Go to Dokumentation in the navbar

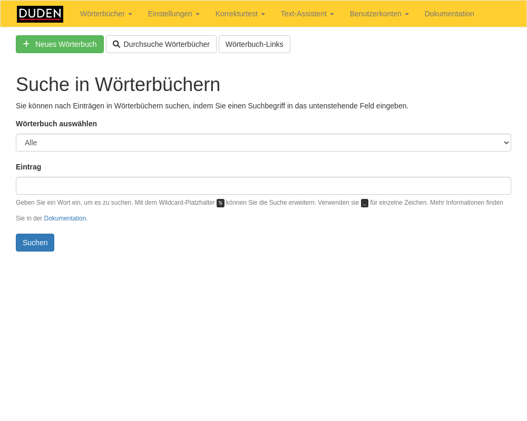point(449,14)
